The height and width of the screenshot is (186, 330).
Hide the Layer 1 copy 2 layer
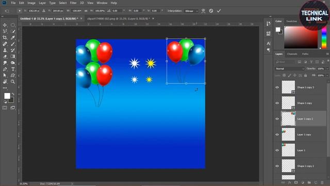277,119
